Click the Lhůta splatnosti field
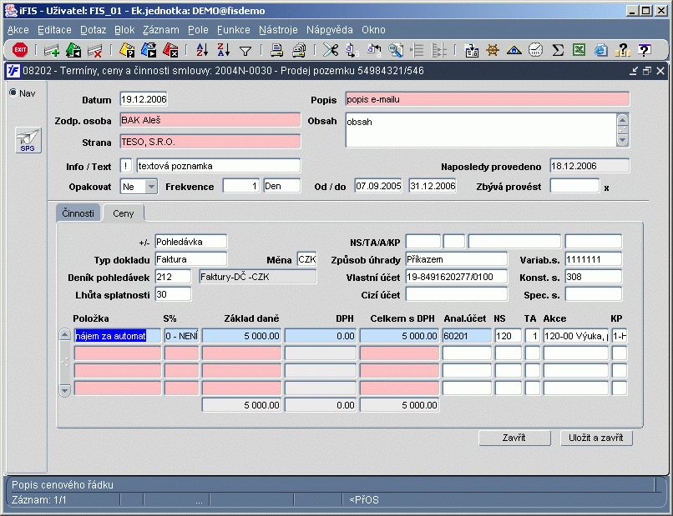This screenshot has width=673, height=516. coord(173,293)
